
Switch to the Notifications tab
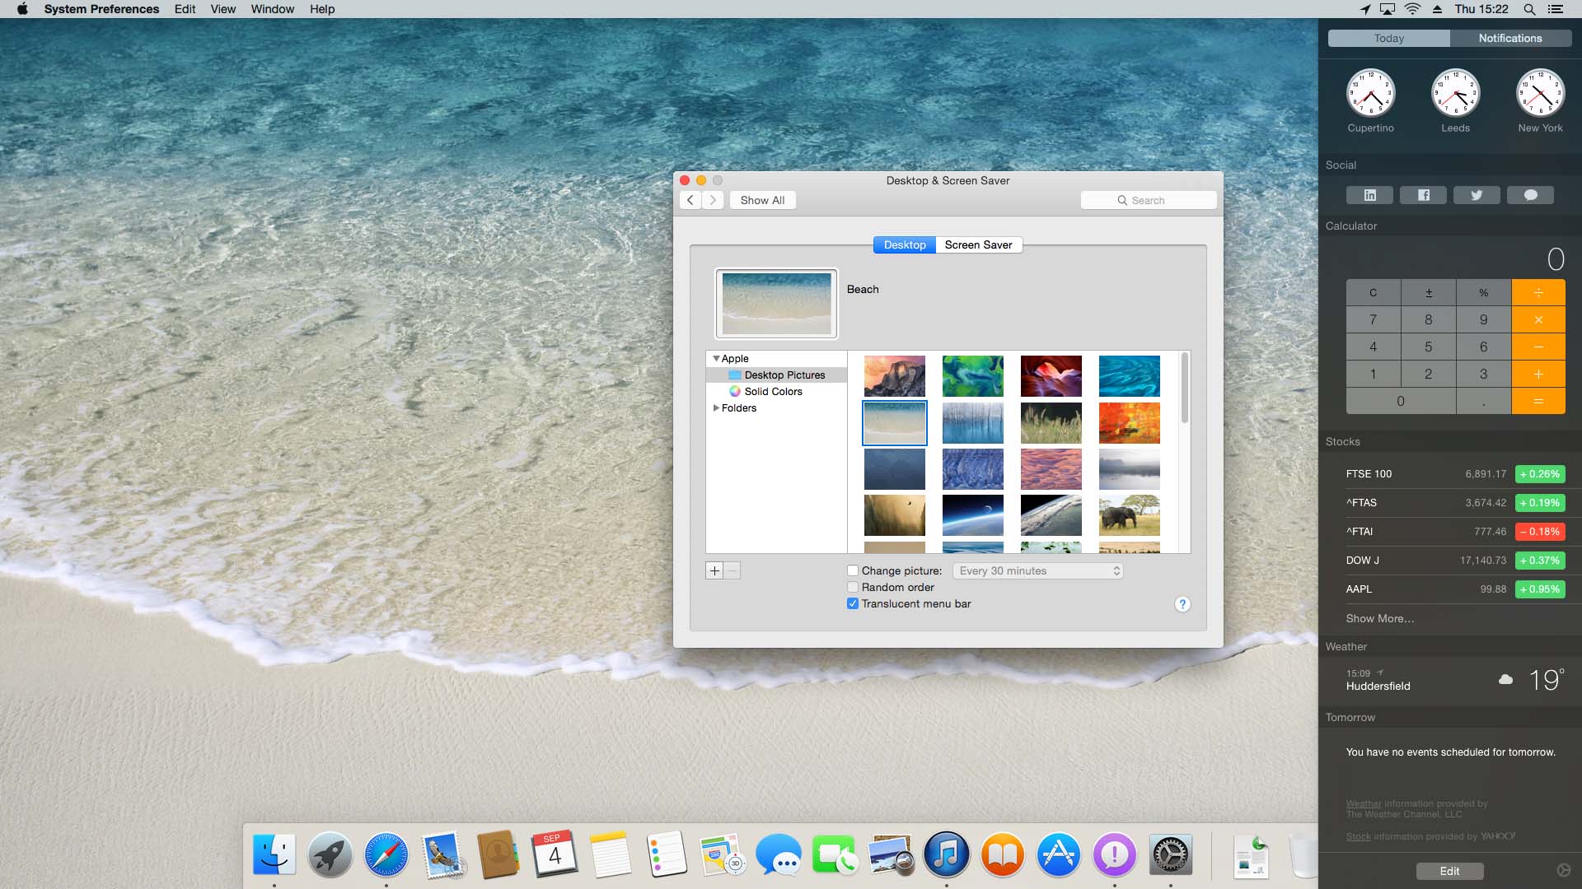tap(1509, 38)
